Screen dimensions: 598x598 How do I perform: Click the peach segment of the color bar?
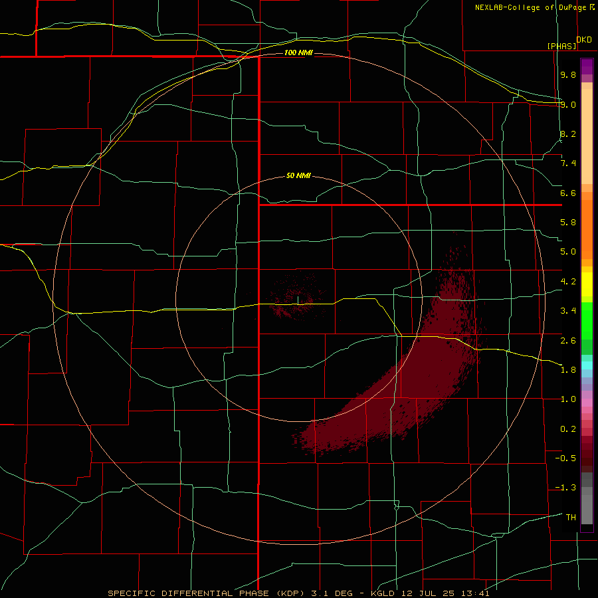click(587, 136)
